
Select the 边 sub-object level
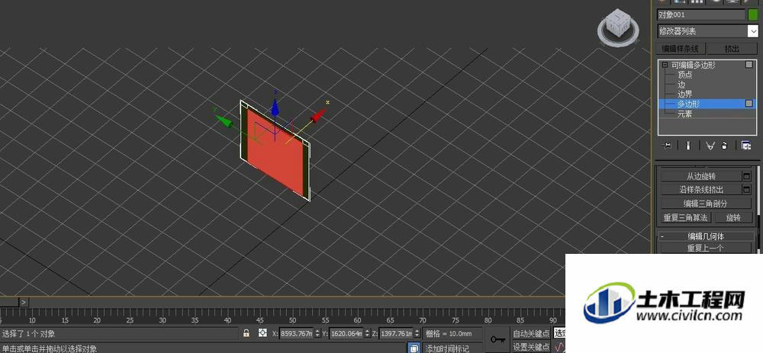[x=681, y=85]
